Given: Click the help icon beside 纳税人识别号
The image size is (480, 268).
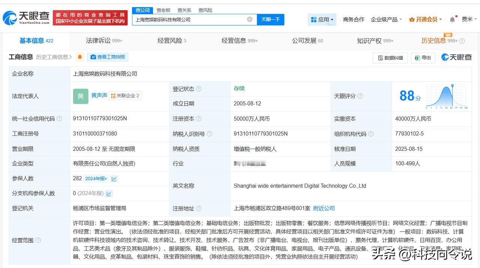Looking at the screenshot, I should coord(209,134).
